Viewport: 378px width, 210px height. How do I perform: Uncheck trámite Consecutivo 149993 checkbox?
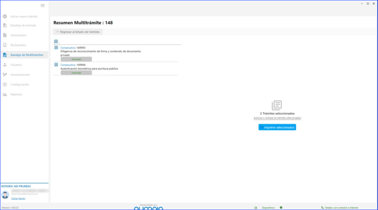(56, 47)
